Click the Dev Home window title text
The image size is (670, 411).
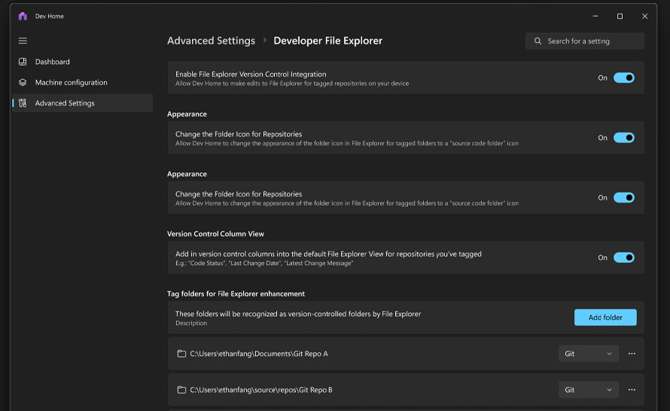coord(49,17)
